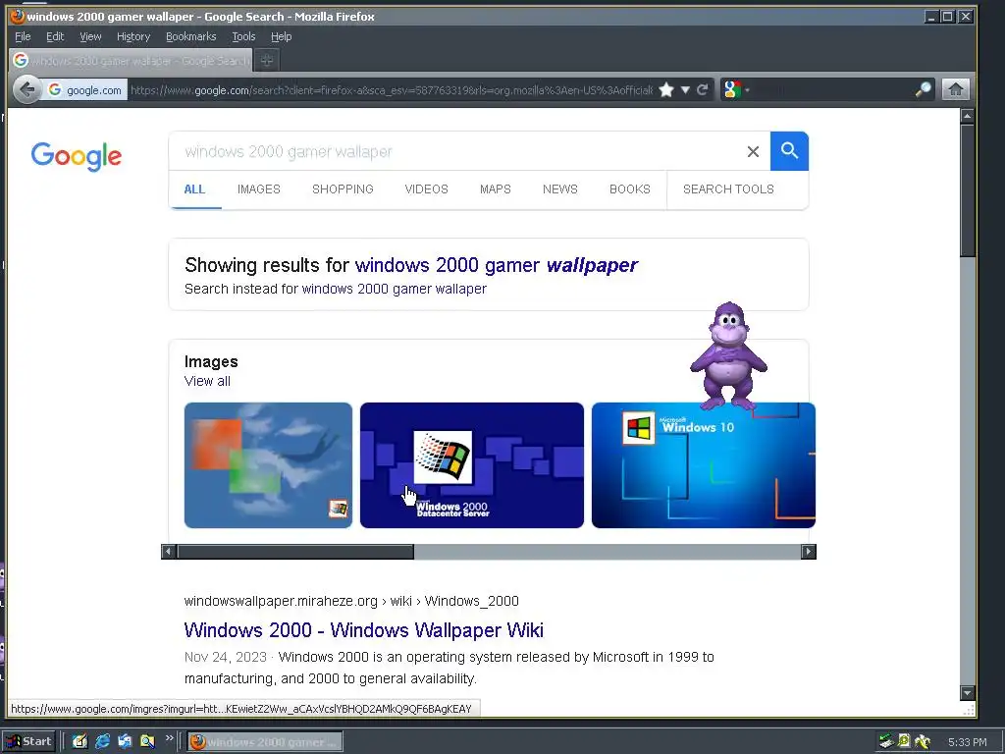Image resolution: width=1005 pixels, height=754 pixels.
Task: Click the first quick launch desktop icon
Action: pos(79,741)
